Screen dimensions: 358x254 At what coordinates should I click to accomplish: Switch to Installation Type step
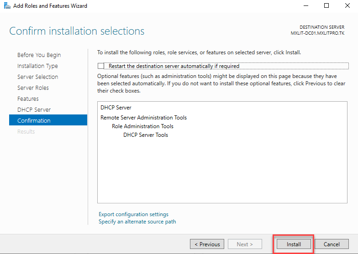click(37, 66)
